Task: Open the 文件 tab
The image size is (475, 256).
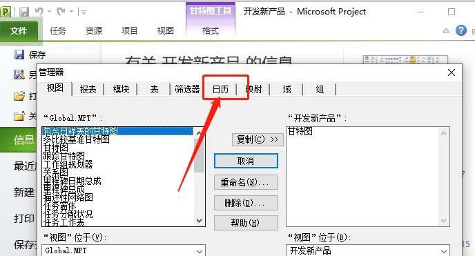Action: (x=19, y=31)
